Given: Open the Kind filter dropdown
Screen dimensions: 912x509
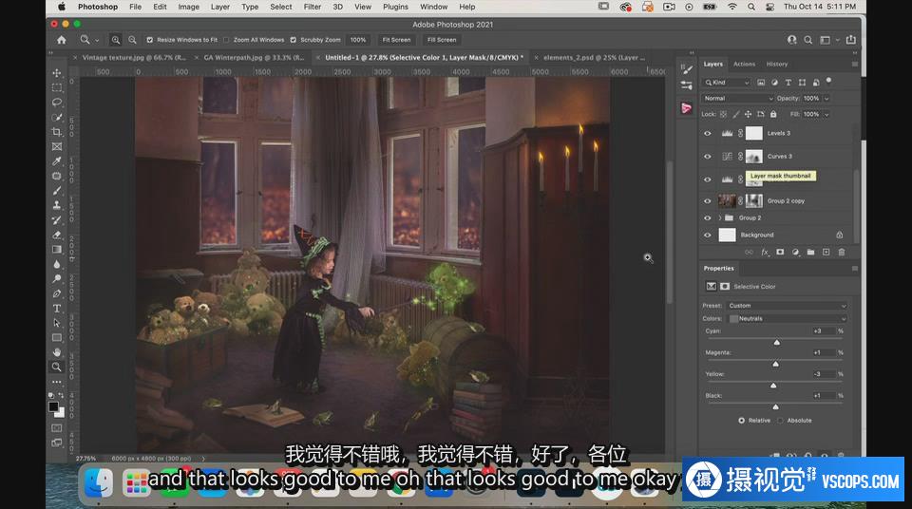Looking at the screenshot, I should 727,83.
